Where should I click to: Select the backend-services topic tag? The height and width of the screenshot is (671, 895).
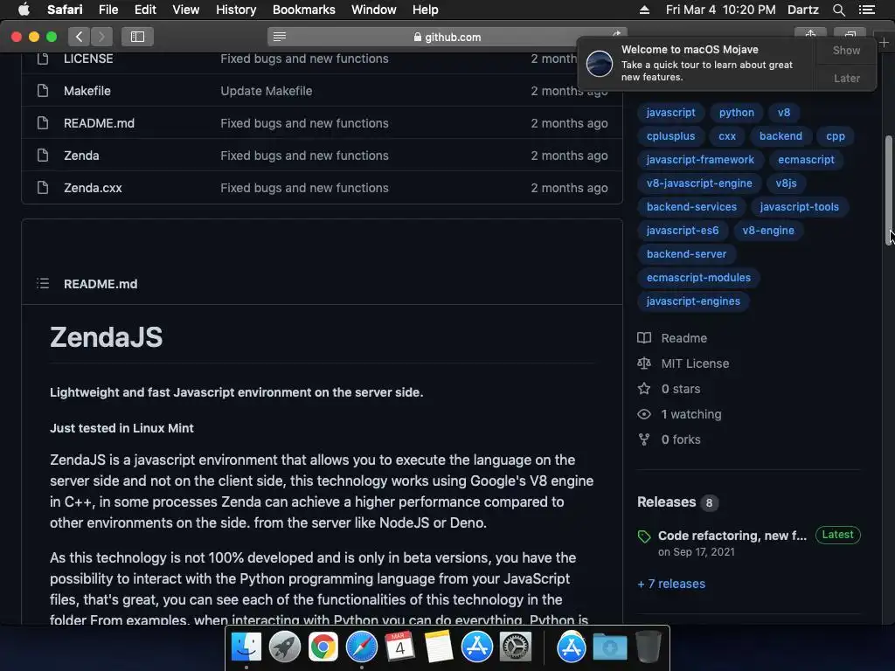(692, 207)
